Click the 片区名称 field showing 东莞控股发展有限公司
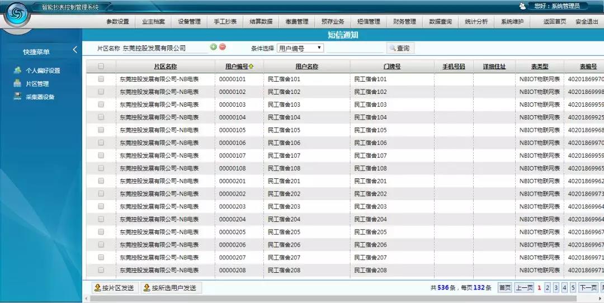The width and height of the screenshot is (604, 303). pyautogui.click(x=164, y=48)
